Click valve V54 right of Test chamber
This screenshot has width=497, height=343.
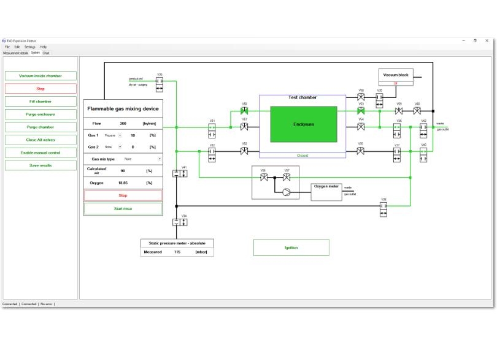pyautogui.click(x=361, y=127)
